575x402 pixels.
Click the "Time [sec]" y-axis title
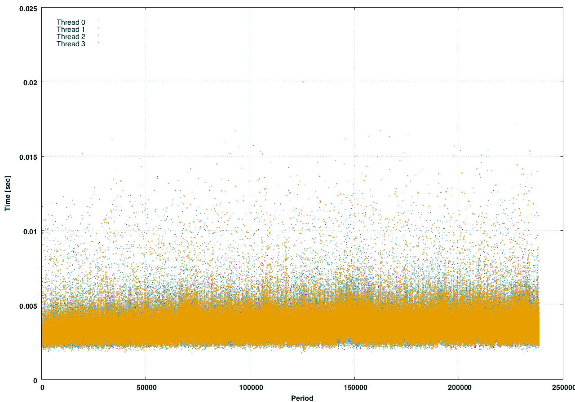point(7,193)
